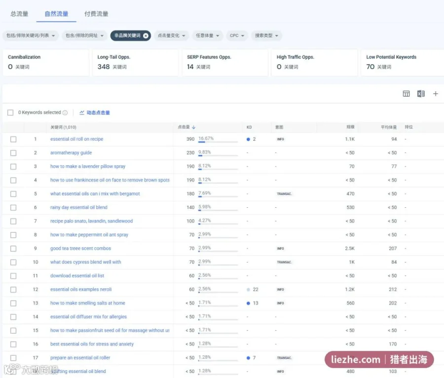Select checkbox for how to make a lavender pillow spray
The image size is (444, 378).
coord(13,166)
